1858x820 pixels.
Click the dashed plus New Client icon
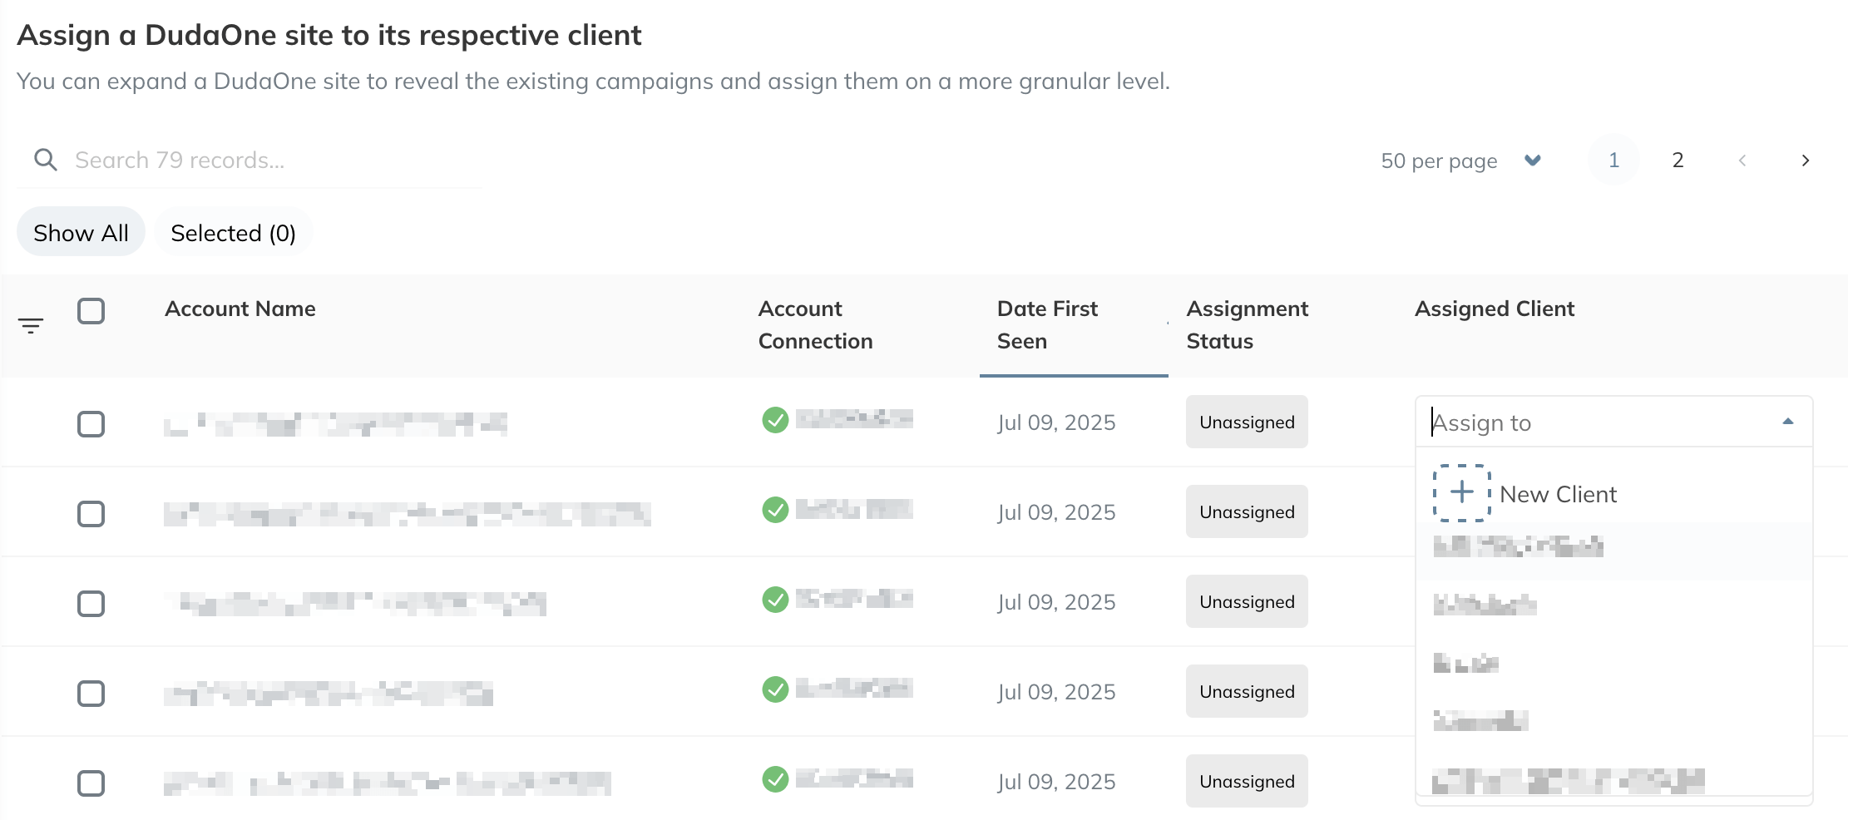point(1461,493)
